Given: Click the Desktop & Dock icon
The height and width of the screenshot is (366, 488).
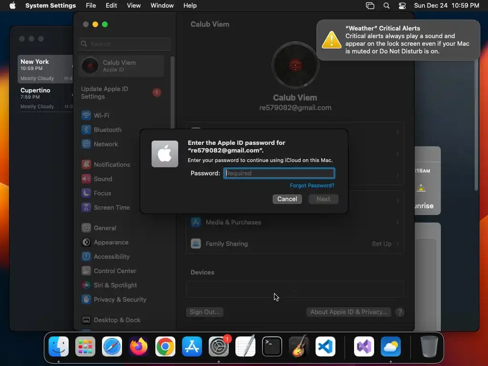Looking at the screenshot, I should pyautogui.click(x=86, y=320).
